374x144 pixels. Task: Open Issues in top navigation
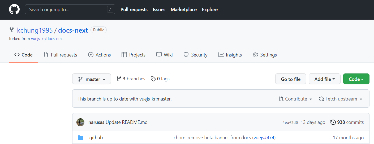point(159,10)
